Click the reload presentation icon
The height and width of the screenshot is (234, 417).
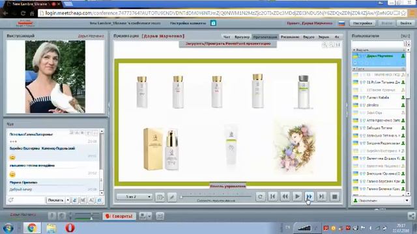click(x=261, y=196)
